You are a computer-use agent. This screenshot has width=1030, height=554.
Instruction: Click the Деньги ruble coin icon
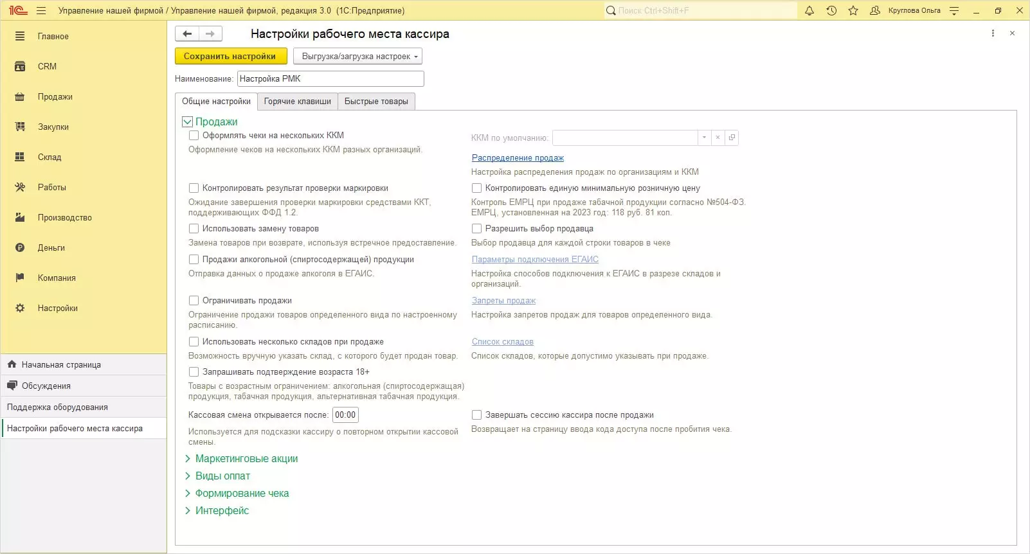pyautogui.click(x=20, y=247)
